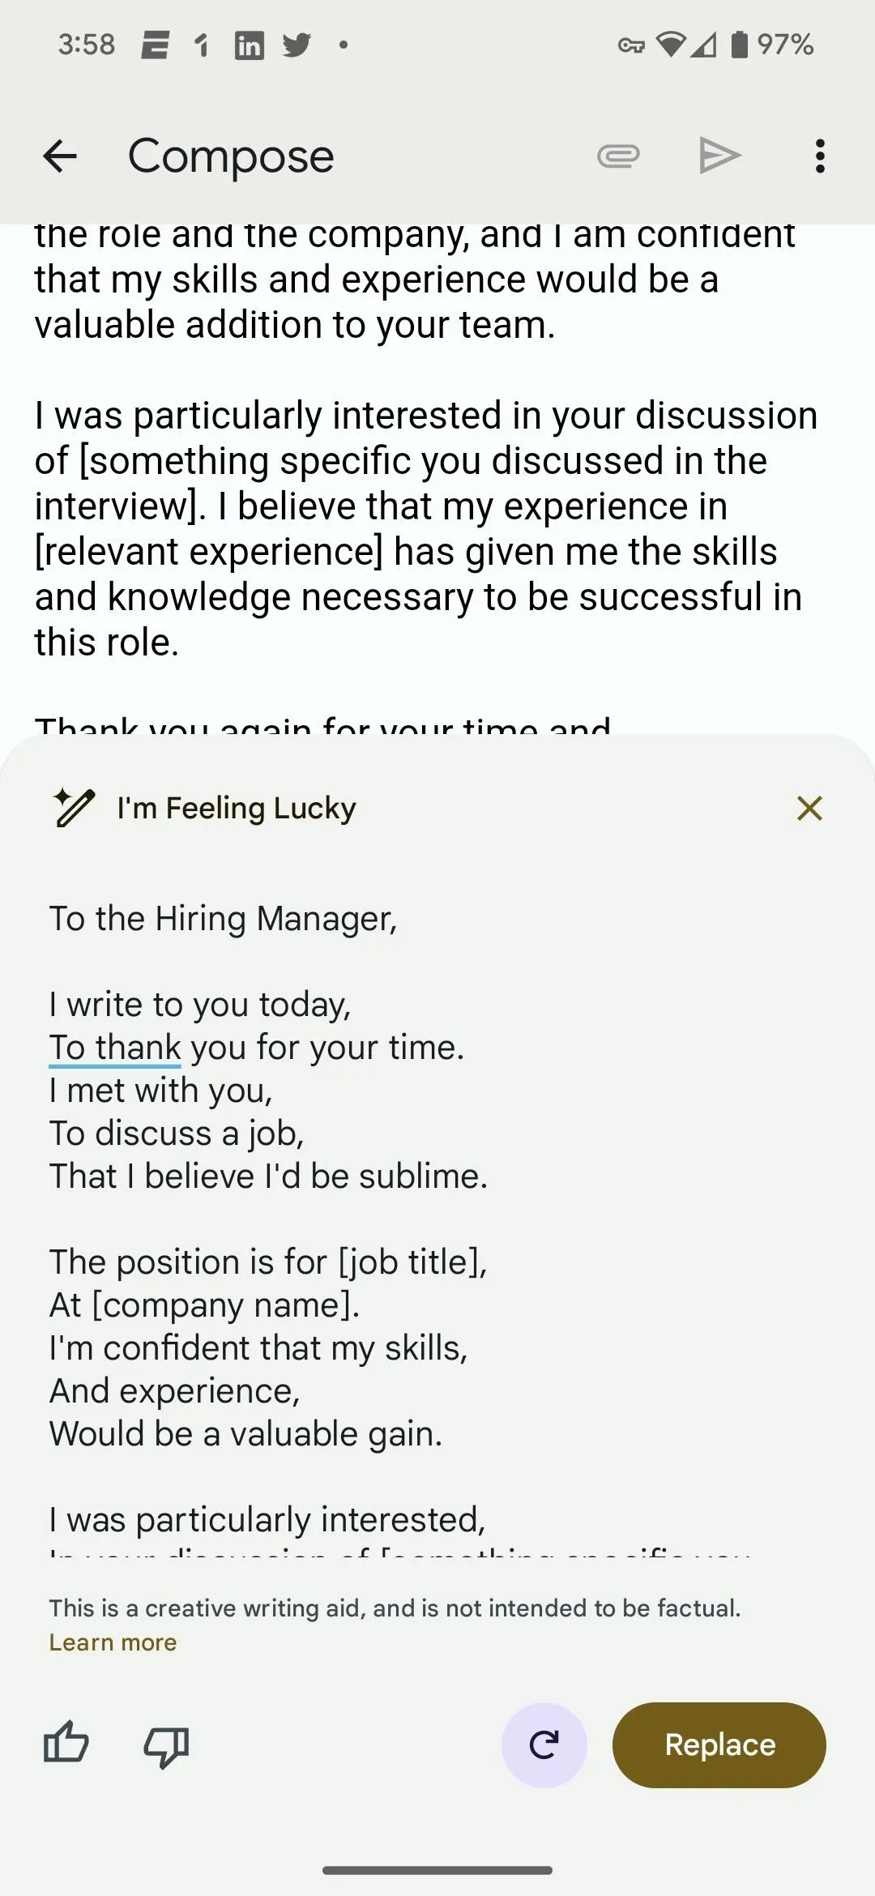Close the I'm Feeling Lucky panel
This screenshot has height=1896, width=875.
coord(809,808)
